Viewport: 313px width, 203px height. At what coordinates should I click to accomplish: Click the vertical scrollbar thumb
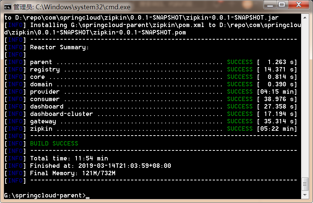[305, 184]
